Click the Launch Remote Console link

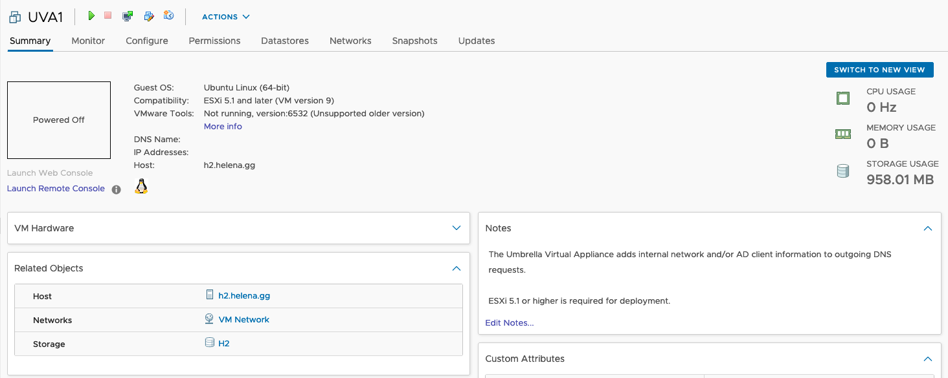56,189
